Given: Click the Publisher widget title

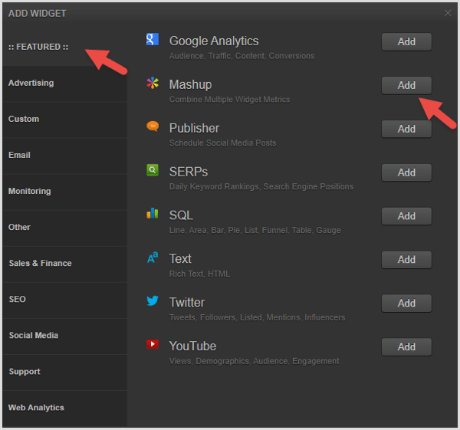Looking at the screenshot, I should [194, 128].
